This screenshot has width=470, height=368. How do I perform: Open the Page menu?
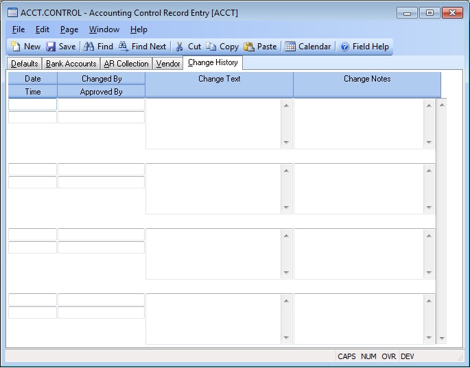click(x=69, y=29)
